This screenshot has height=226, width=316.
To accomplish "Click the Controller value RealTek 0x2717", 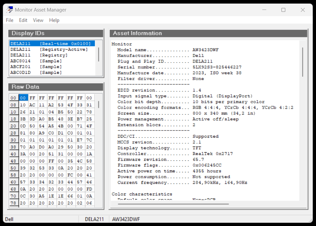I will tap(213, 154).
